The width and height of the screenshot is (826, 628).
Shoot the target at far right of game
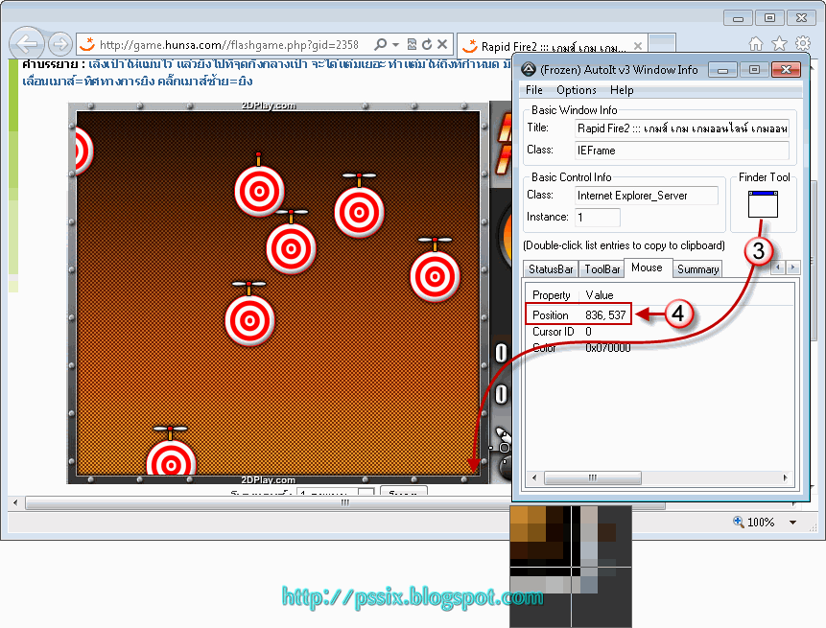tap(435, 276)
